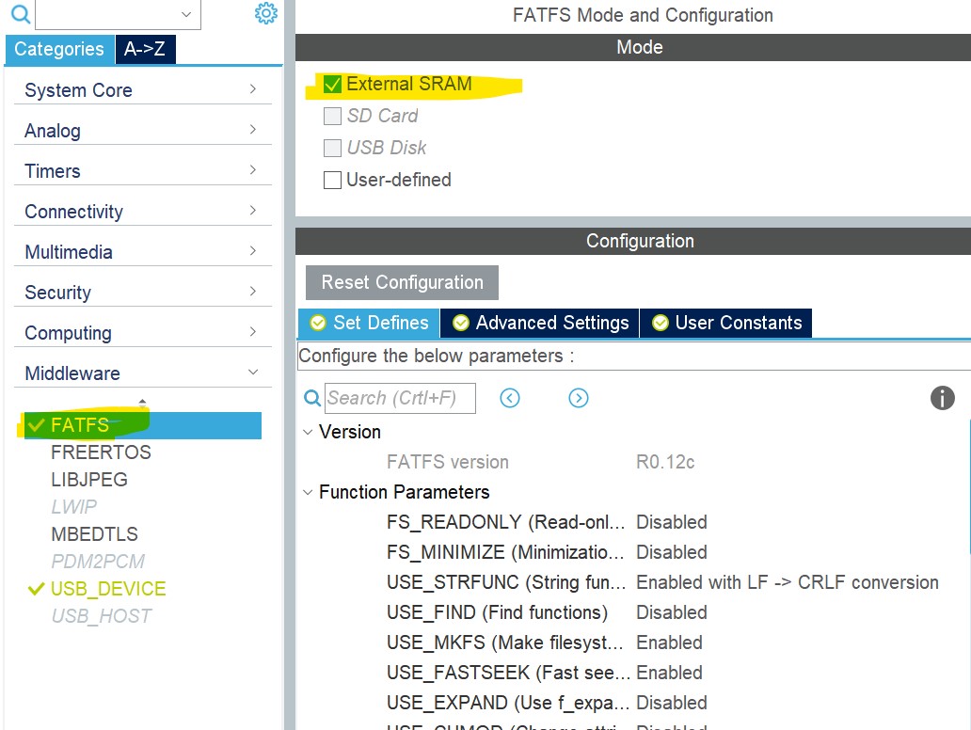The height and width of the screenshot is (730, 971).
Task: Select the USE_MKFS parameter
Action: pyautogui.click(x=504, y=643)
